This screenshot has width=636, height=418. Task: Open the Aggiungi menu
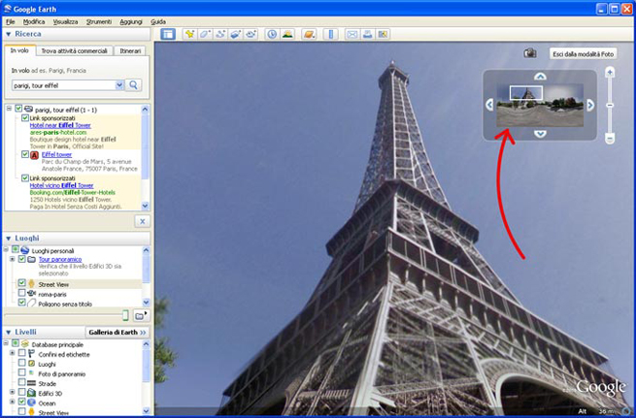[131, 22]
